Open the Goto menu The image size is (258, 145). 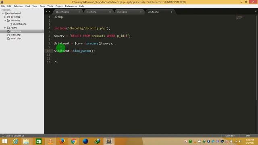pyautogui.click(x=42, y=6)
